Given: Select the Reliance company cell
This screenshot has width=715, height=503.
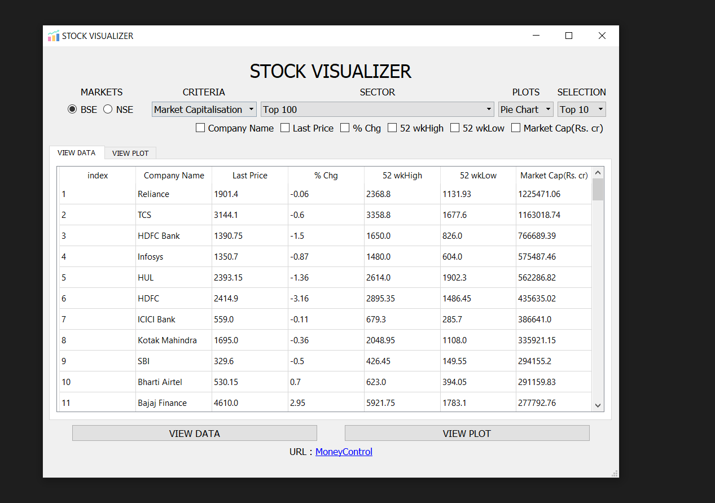Looking at the screenshot, I should (x=174, y=194).
